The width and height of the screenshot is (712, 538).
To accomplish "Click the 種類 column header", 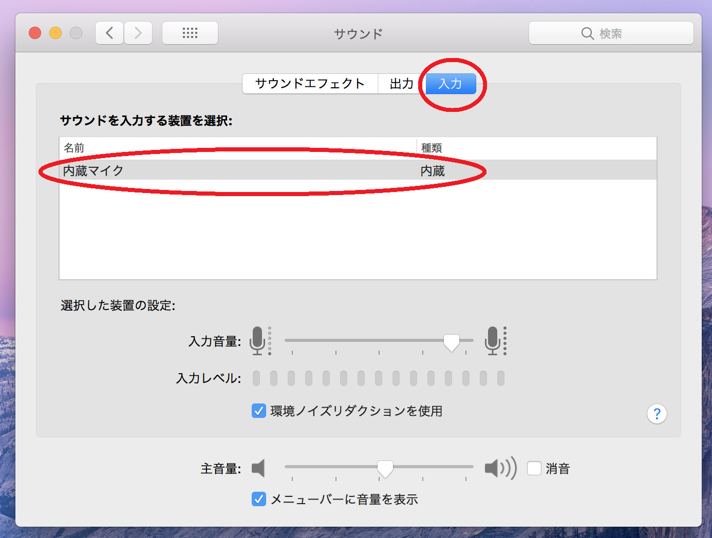I will [537, 148].
